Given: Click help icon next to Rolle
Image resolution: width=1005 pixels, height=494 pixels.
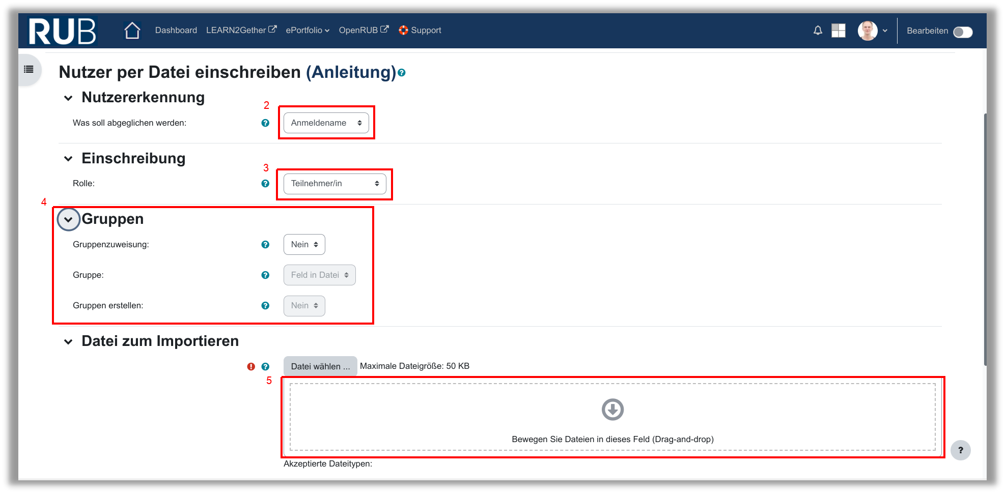Looking at the screenshot, I should [x=265, y=184].
